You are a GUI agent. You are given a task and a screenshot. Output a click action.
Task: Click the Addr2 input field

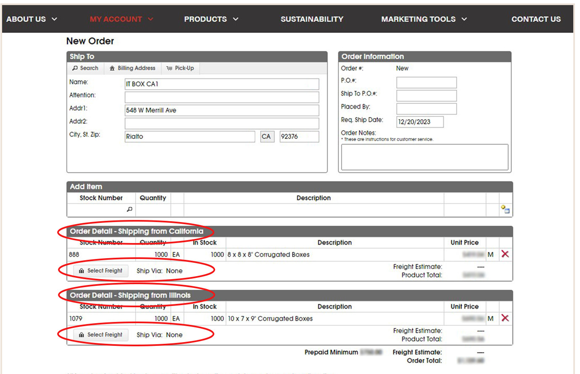click(x=222, y=123)
